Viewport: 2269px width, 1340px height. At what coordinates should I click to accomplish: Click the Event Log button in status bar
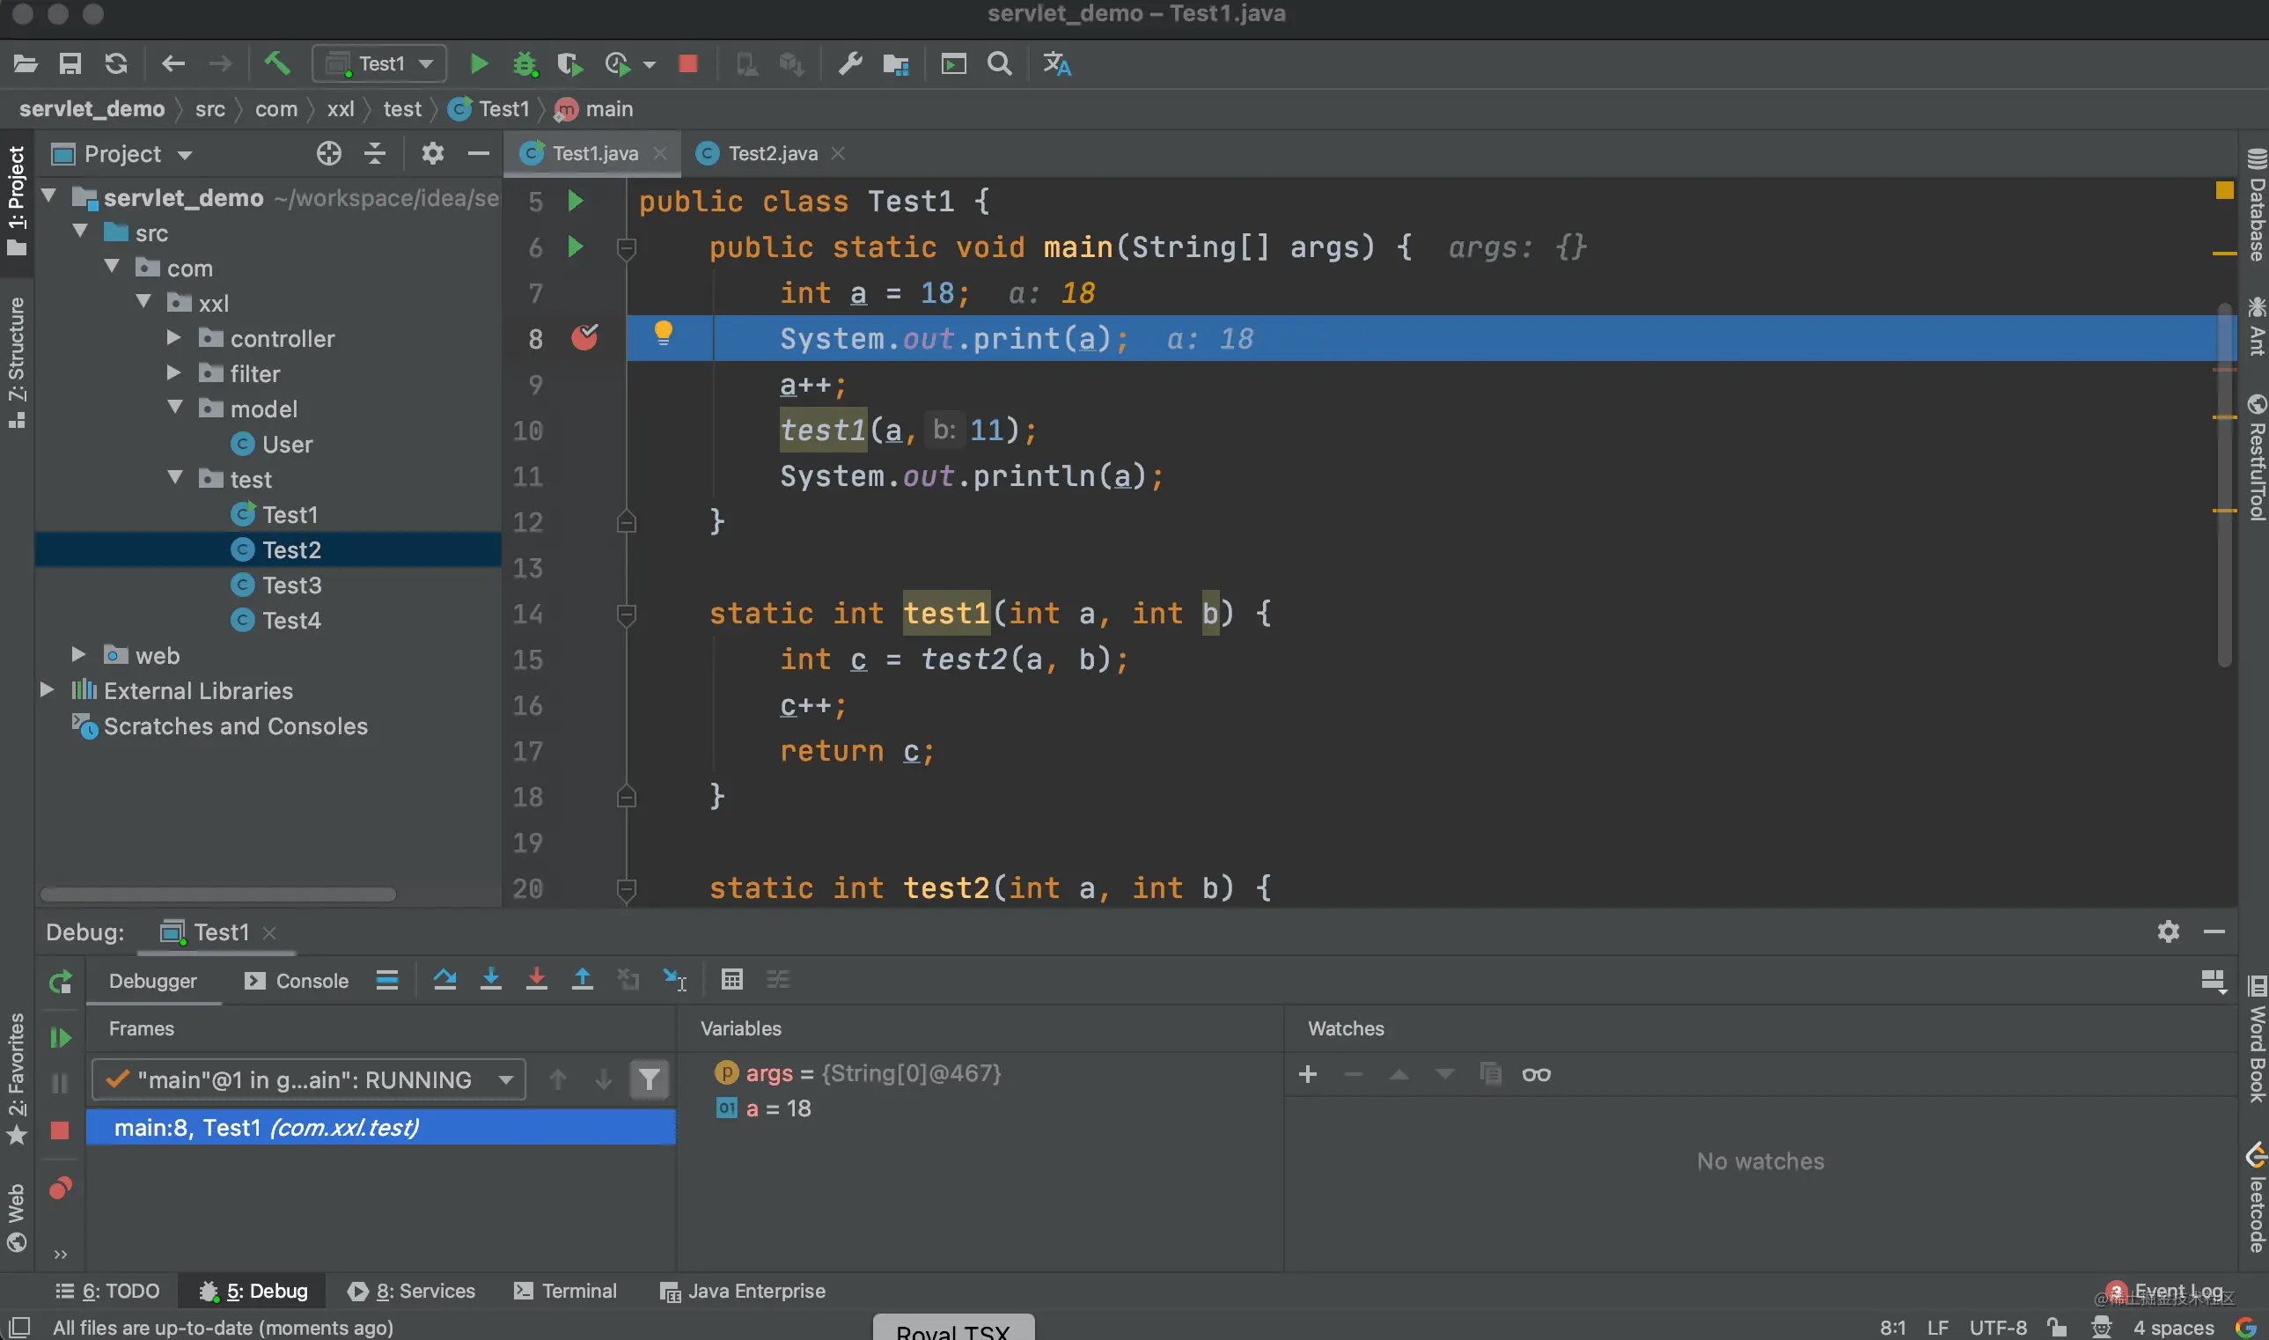pos(2177,1292)
